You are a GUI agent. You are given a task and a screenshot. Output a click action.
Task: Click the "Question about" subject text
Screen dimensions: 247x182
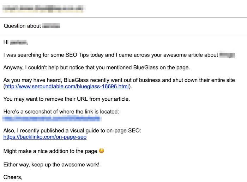pos(22,26)
